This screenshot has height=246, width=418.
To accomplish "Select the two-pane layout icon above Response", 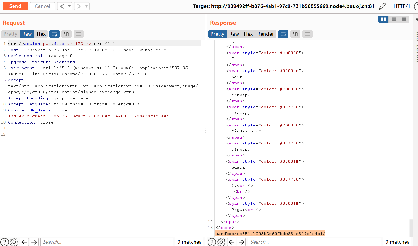I will tap(383, 19).
